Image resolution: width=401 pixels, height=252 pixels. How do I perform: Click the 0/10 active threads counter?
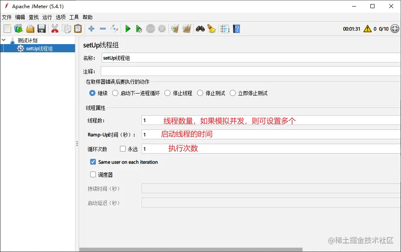pyautogui.click(x=383, y=29)
